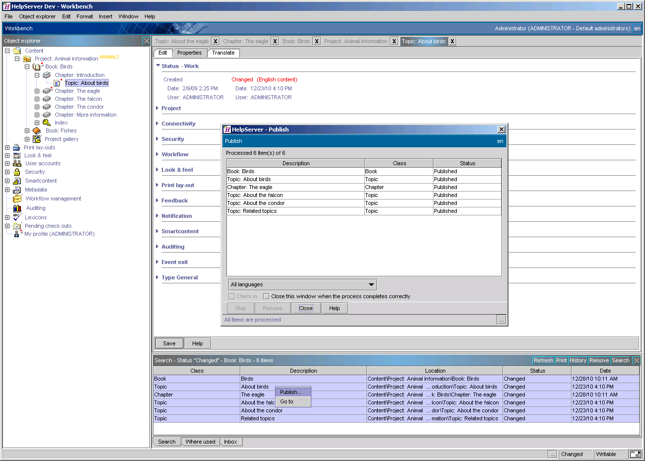The height and width of the screenshot is (461, 645).
Task: Close the Project: Animal information tab
Action: (394, 41)
